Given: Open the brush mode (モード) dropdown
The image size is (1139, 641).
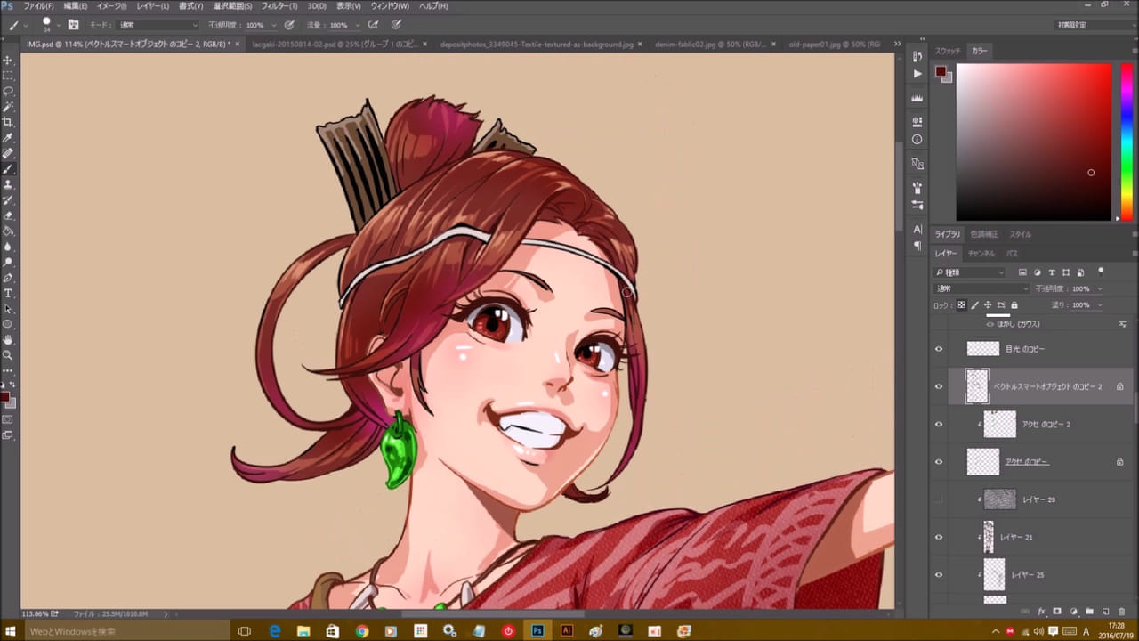Looking at the screenshot, I should (x=158, y=25).
